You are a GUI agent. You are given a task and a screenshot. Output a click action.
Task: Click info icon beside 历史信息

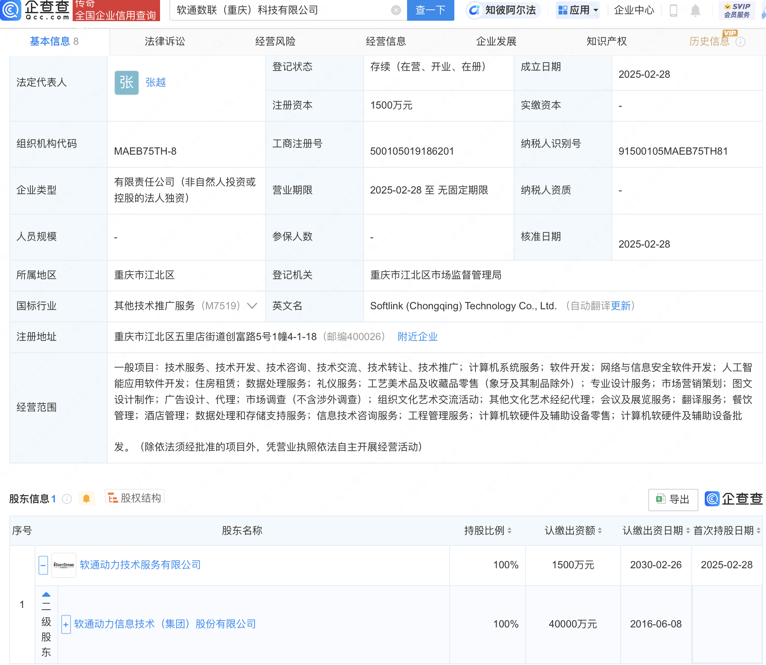click(x=740, y=42)
